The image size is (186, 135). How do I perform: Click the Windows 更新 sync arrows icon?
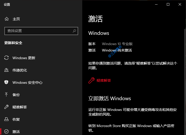[6, 58]
